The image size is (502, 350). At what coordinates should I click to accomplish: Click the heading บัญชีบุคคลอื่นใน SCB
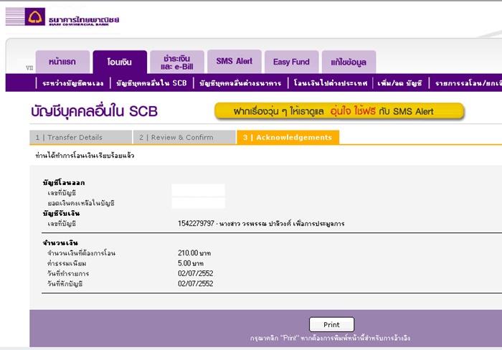95,111
